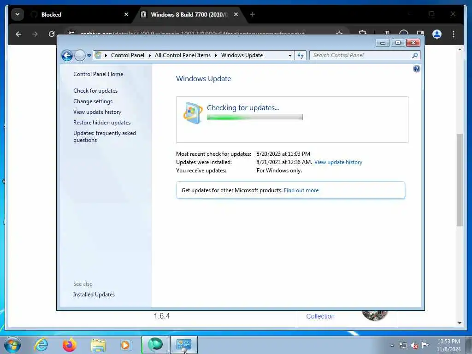Image resolution: width=472 pixels, height=354 pixels.
Task: Open the Action Center flag icon
Action: (x=425, y=345)
